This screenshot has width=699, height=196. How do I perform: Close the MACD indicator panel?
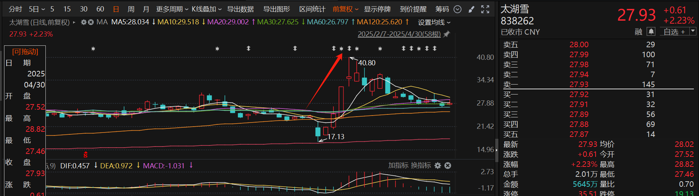coord(448,165)
